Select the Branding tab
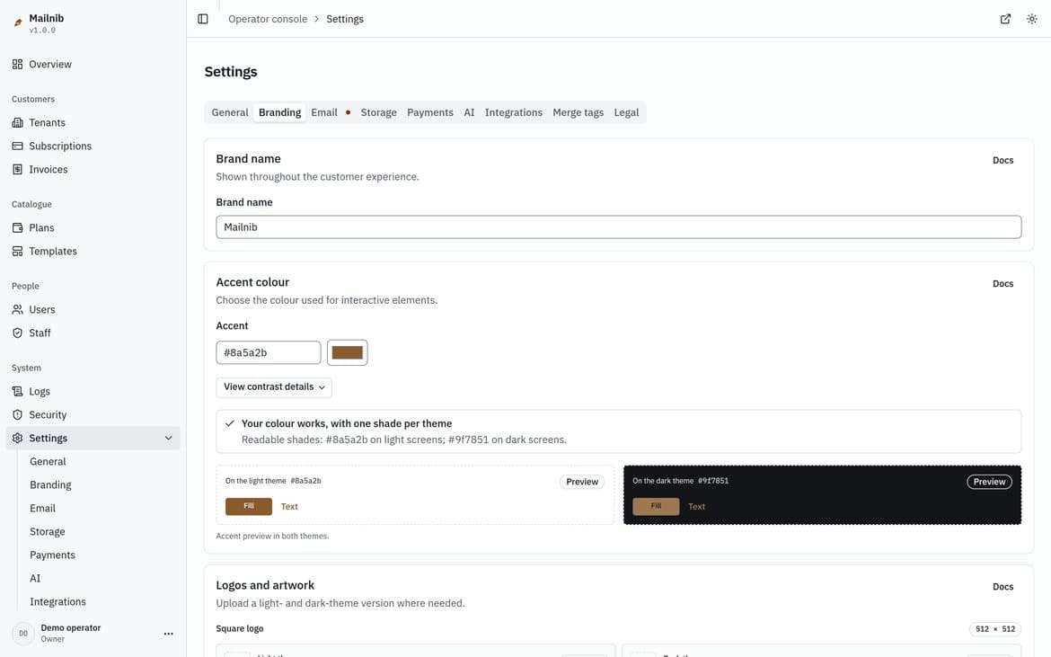The image size is (1051, 657). click(279, 112)
